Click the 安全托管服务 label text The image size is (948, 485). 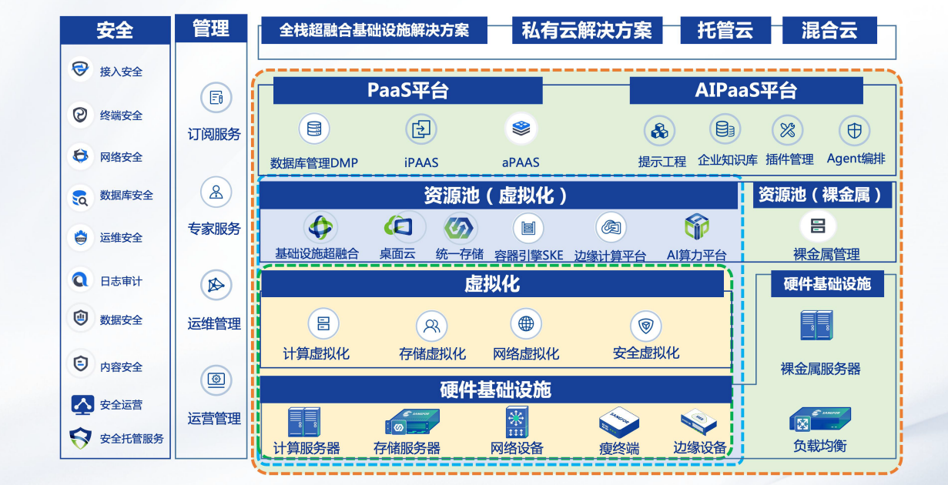click(132, 438)
